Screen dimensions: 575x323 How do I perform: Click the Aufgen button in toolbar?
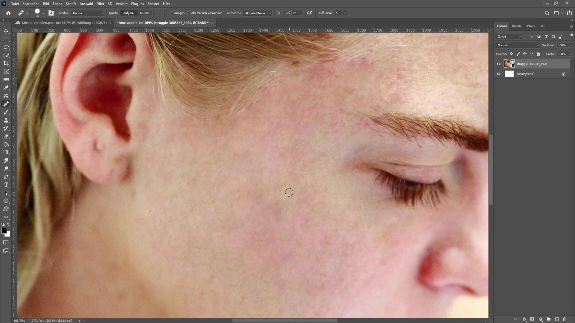(128, 13)
